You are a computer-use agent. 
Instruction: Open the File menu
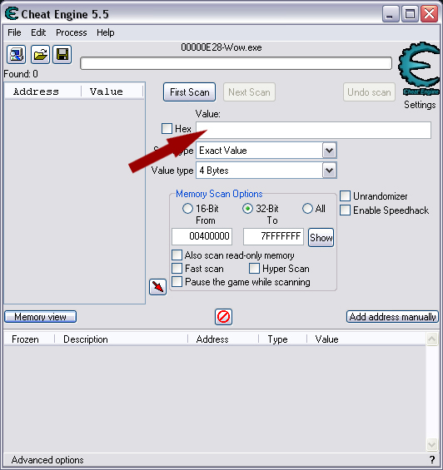[14, 32]
